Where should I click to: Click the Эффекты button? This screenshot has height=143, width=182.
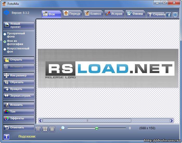pyautogui.click(x=19, y=119)
